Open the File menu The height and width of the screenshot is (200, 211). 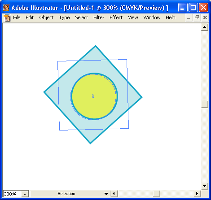pos(17,17)
